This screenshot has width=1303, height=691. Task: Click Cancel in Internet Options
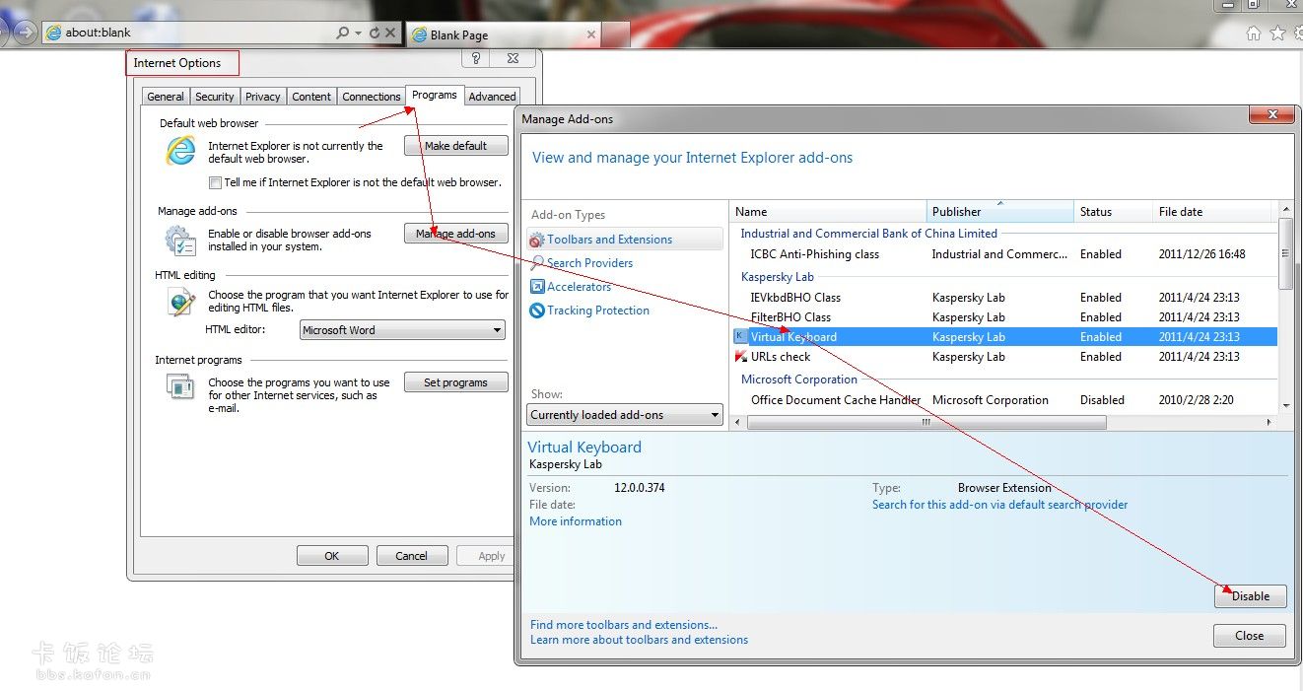(x=412, y=556)
